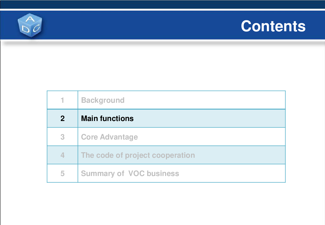The height and width of the screenshot is (225, 325).
Task: Click the letter C on the cube logo
Action: [x=36, y=28]
